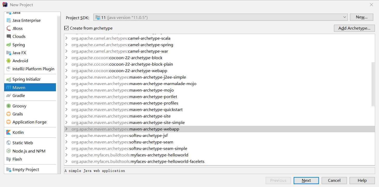Click the Gradle elephant icon
The width and height of the screenshot is (379, 187).
(9, 96)
